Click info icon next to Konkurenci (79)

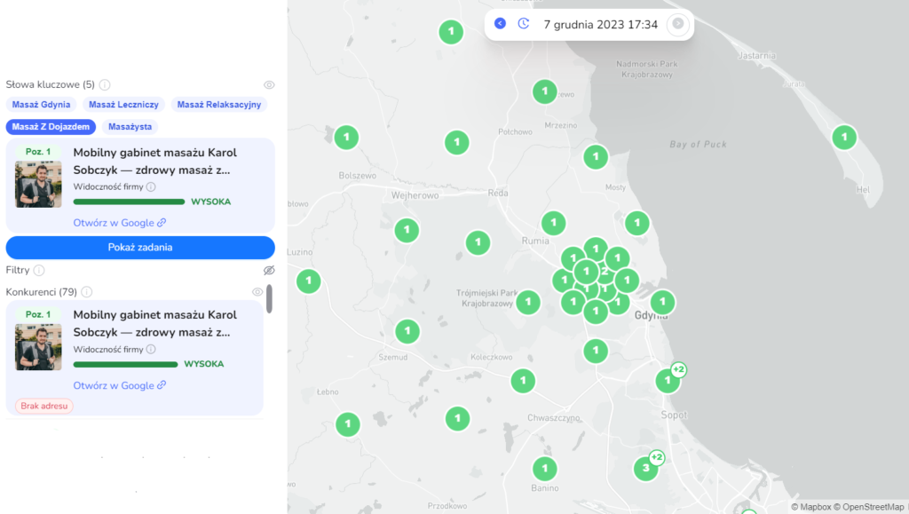coord(87,292)
